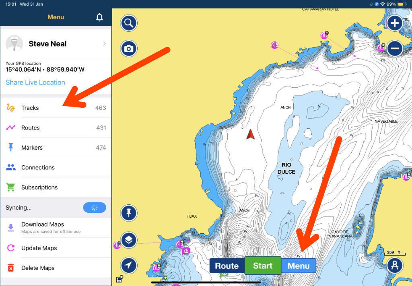Viewport: 412px width, 286px height.
Task: Tap the blue Markers pin icon
Action: (x=10, y=147)
